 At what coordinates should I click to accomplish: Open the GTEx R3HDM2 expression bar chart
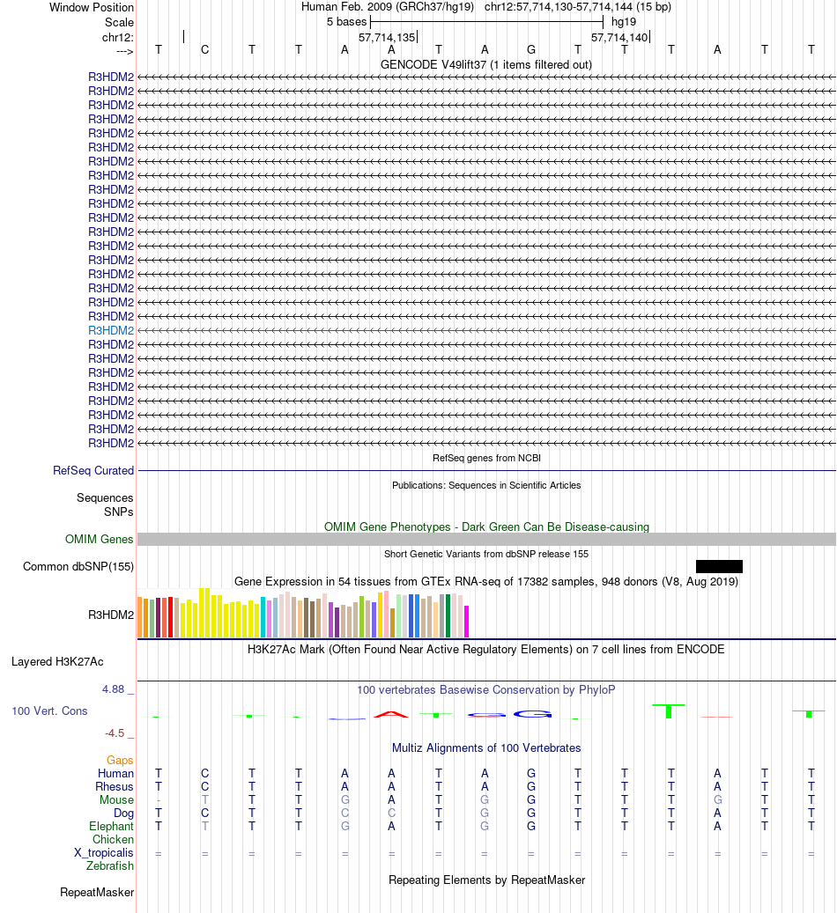[303, 613]
